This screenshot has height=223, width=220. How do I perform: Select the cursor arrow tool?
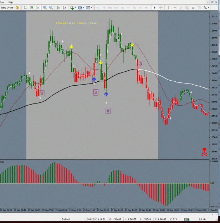(x=155, y=8)
